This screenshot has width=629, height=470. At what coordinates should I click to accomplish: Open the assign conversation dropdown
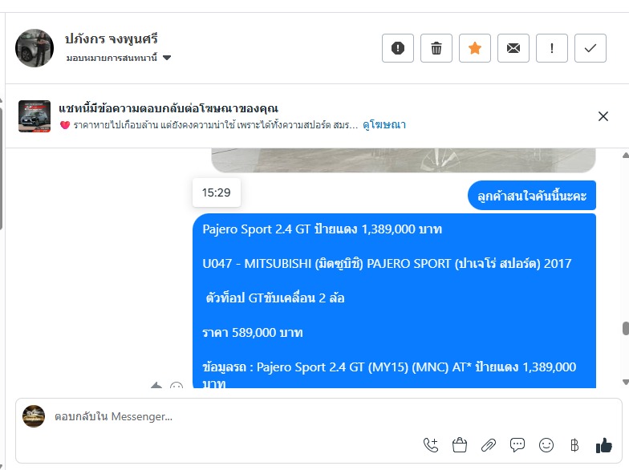119,58
